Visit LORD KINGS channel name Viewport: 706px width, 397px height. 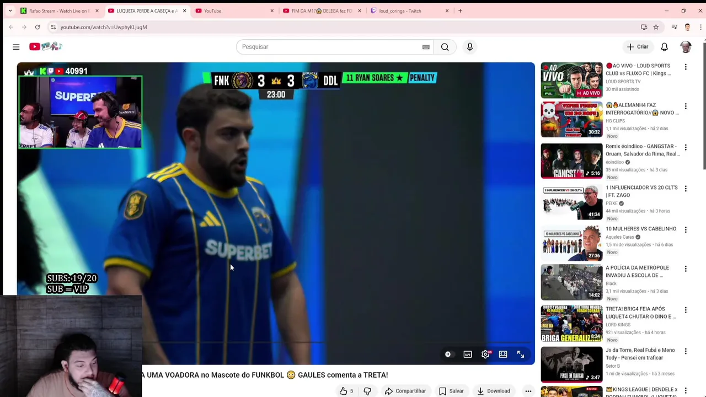[618, 325]
